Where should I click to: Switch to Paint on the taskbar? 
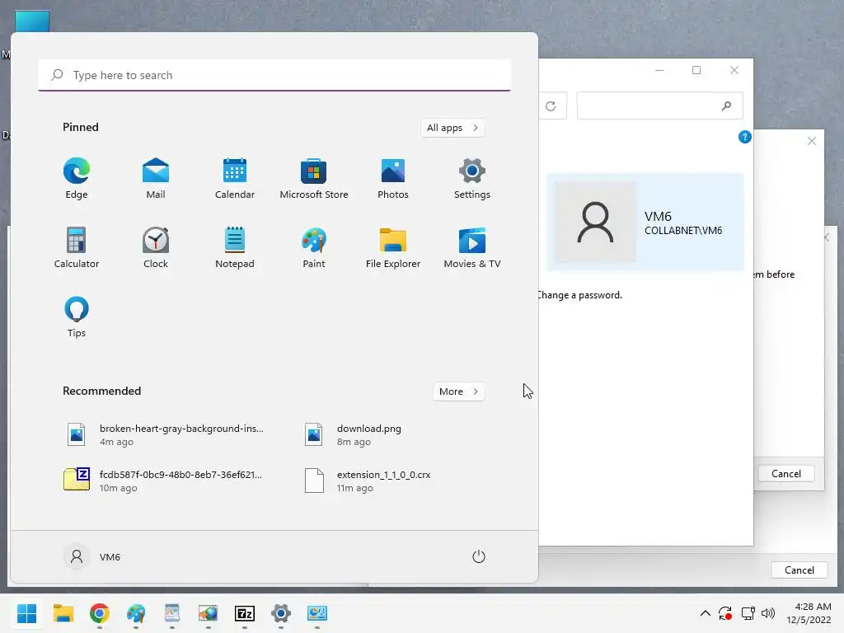pos(136,613)
